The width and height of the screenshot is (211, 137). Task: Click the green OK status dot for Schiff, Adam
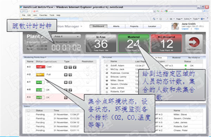click(x=186, y=66)
